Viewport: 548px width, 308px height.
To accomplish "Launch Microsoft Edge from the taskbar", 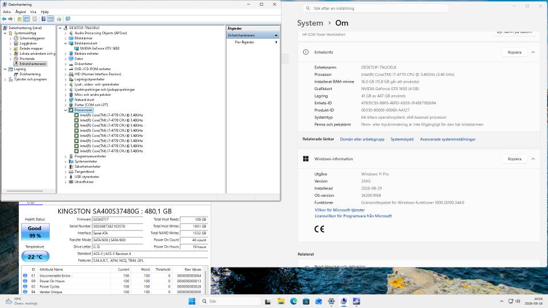I will 293,301.
